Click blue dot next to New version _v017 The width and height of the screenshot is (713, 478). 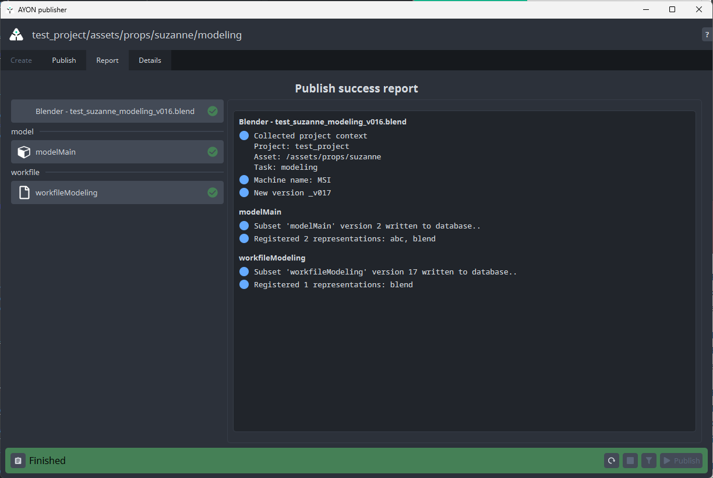(x=244, y=193)
